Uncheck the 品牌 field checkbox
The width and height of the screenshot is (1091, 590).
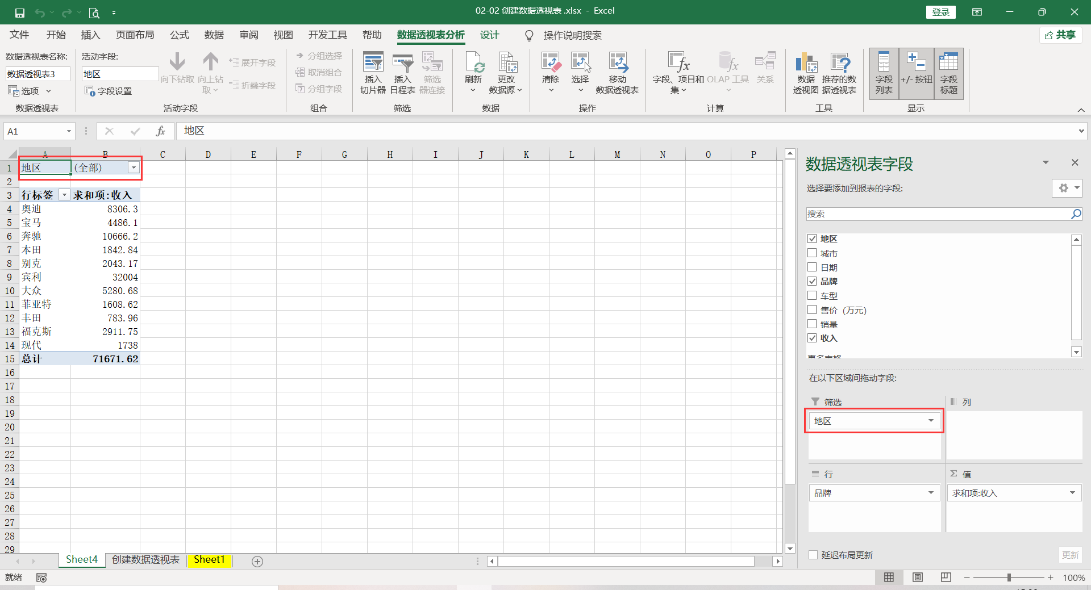tap(812, 281)
